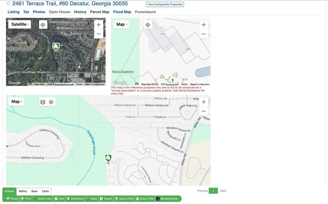This screenshot has width=328, height=204.
Task: Click the Directions action button
Action: 75,199
